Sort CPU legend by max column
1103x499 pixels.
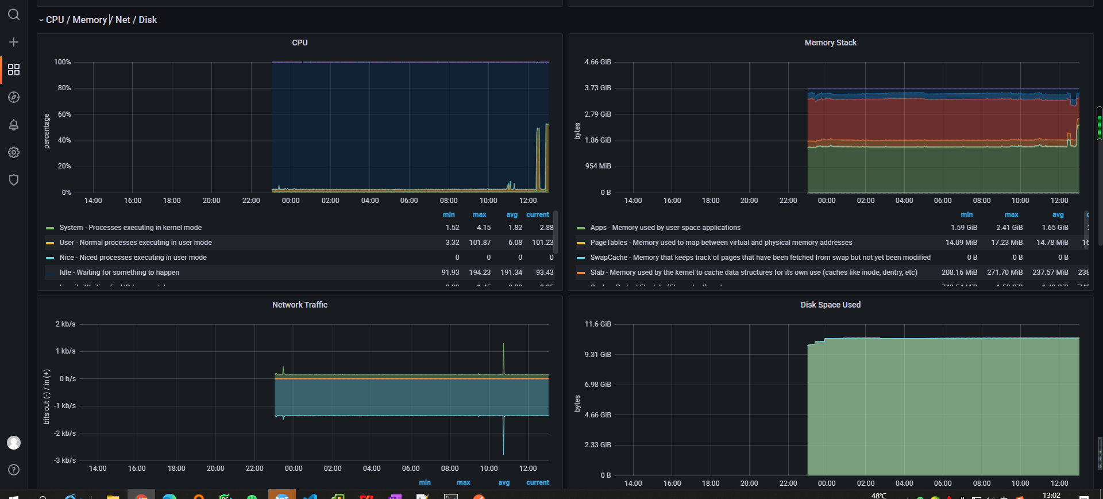pyautogui.click(x=479, y=214)
